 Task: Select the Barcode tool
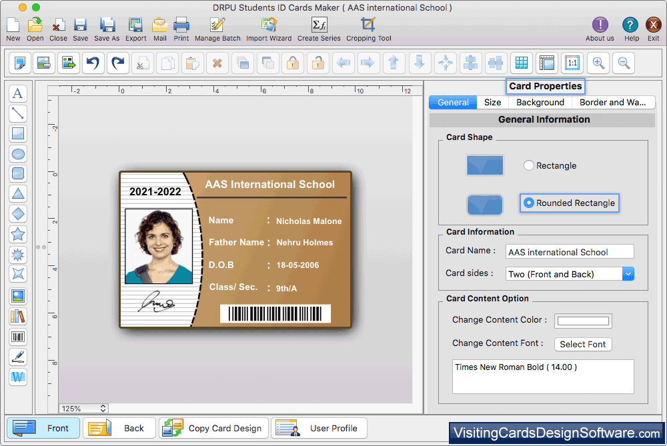tap(18, 337)
